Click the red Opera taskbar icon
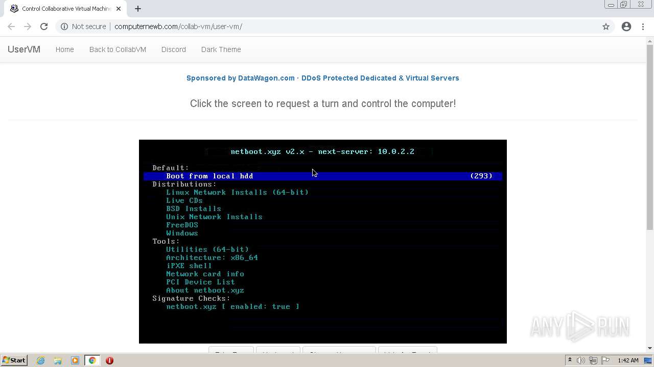Image resolution: width=654 pixels, height=367 pixels. (x=109, y=360)
